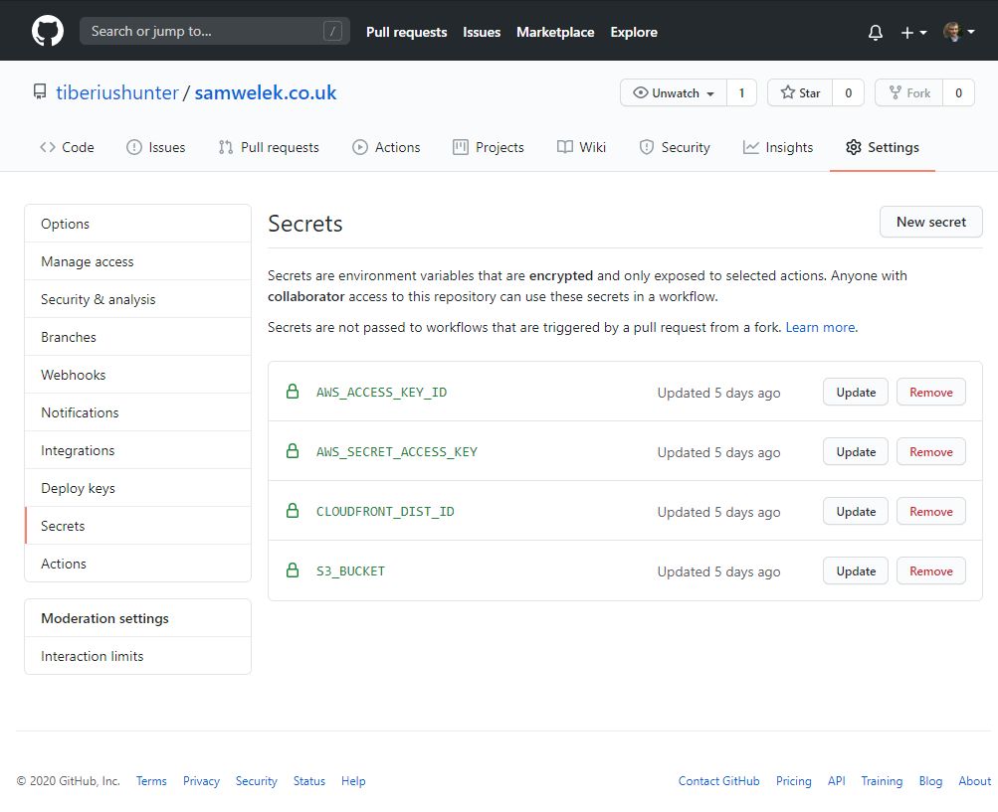Switch to the Projects tab
Screen dimensions: 998x812
tap(489, 147)
